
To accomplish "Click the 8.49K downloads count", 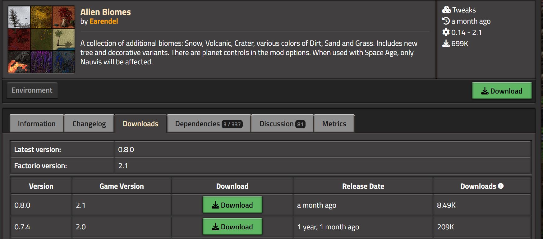I will [x=446, y=205].
